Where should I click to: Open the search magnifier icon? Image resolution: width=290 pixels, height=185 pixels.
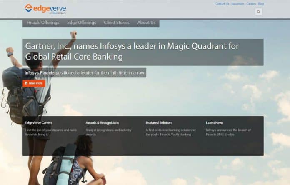click(x=258, y=12)
